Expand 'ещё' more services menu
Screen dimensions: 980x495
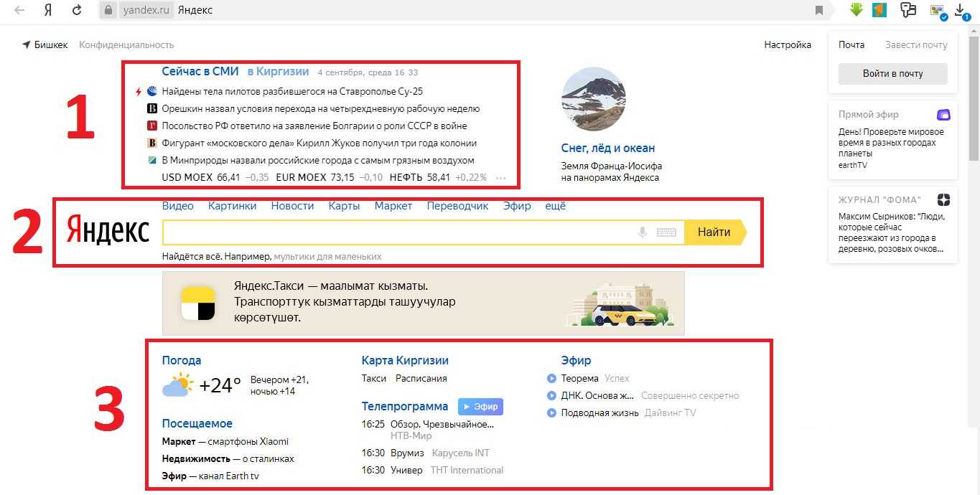[555, 206]
